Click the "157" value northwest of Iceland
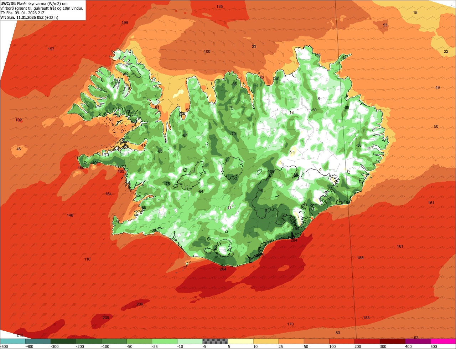 pos(51,49)
